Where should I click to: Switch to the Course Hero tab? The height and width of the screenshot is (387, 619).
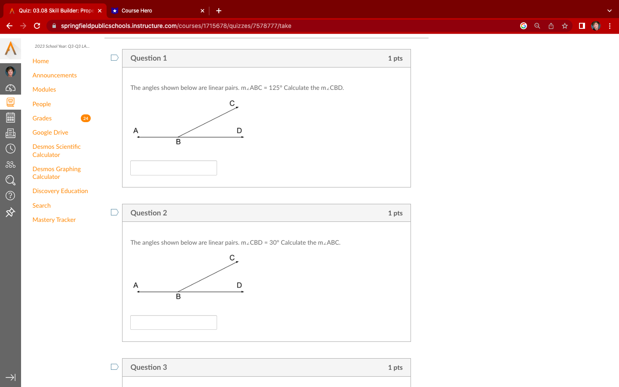(x=158, y=11)
